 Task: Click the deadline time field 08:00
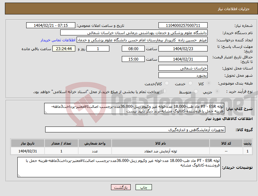(133, 49)
